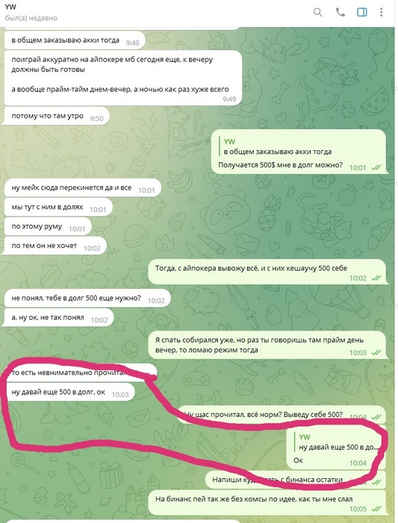Click the quoted YW reply above "Получается 500$"
The width and height of the screenshot is (398, 523).
[x=277, y=146]
